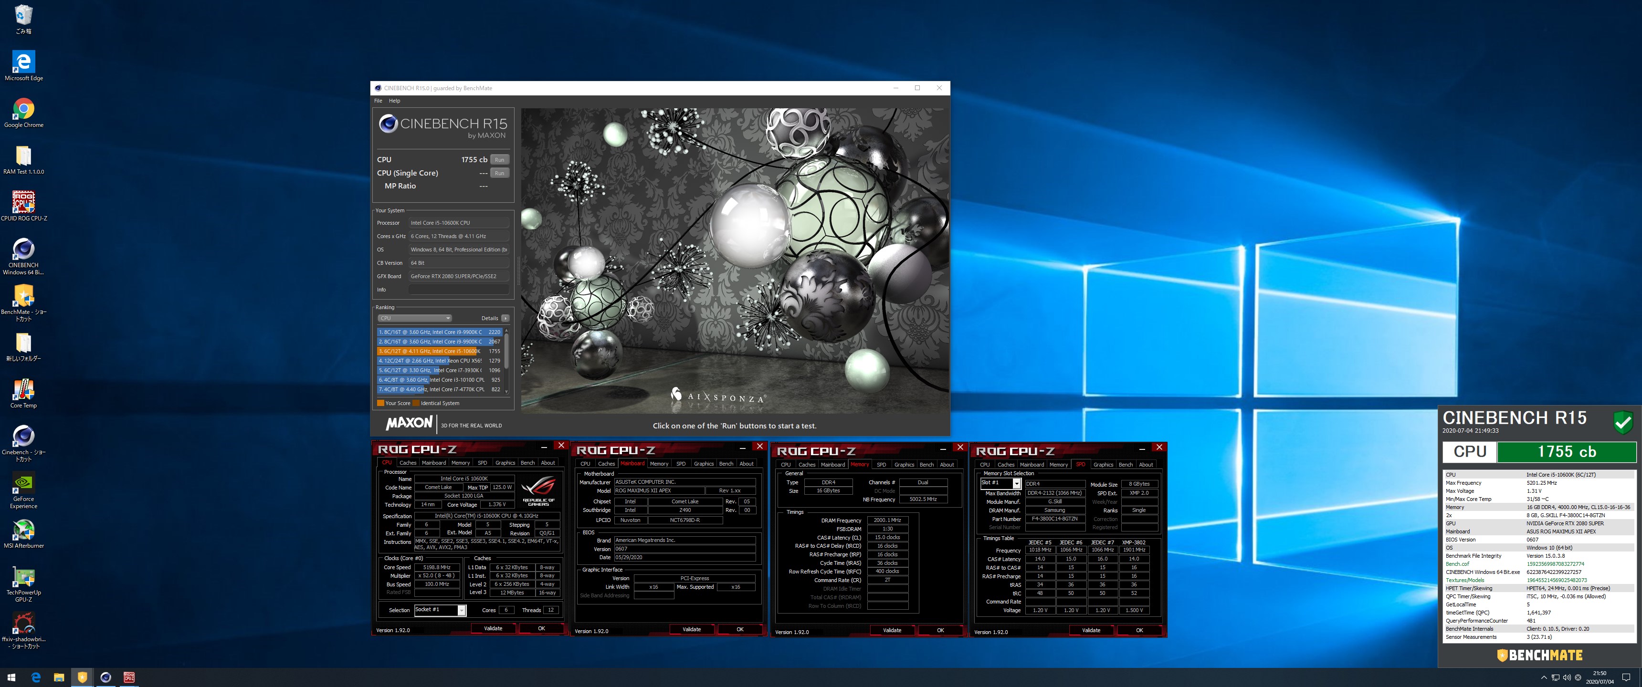Click ROG CPU-Z icon in taskbar
1642x687 pixels.
(129, 677)
